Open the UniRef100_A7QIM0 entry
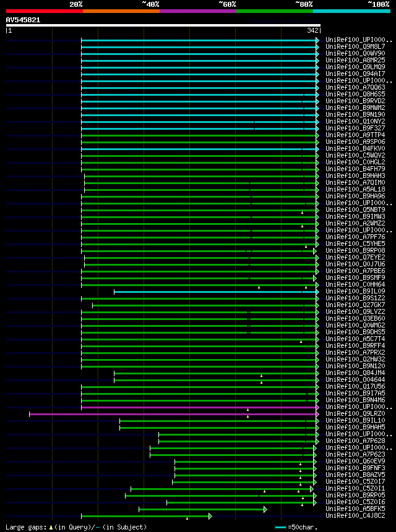 coord(355,182)
